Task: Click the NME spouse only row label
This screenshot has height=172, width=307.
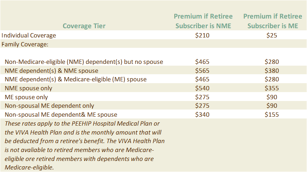Action: 28,88
